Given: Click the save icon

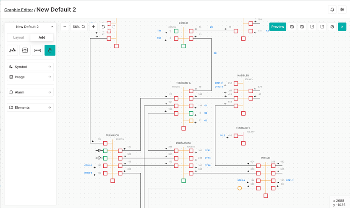Looking at the screenshot, I should (x=292, y=27).
